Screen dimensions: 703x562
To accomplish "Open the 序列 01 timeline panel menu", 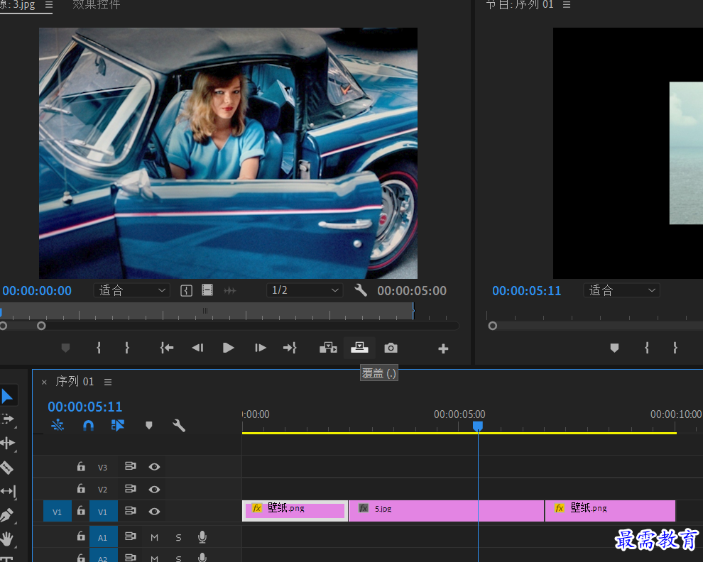I will point(108,382).
